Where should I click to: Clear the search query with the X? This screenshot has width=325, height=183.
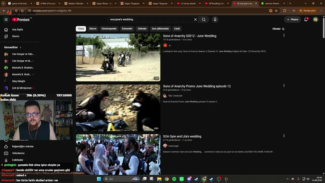pyautogui.click(x=196, y=20)
